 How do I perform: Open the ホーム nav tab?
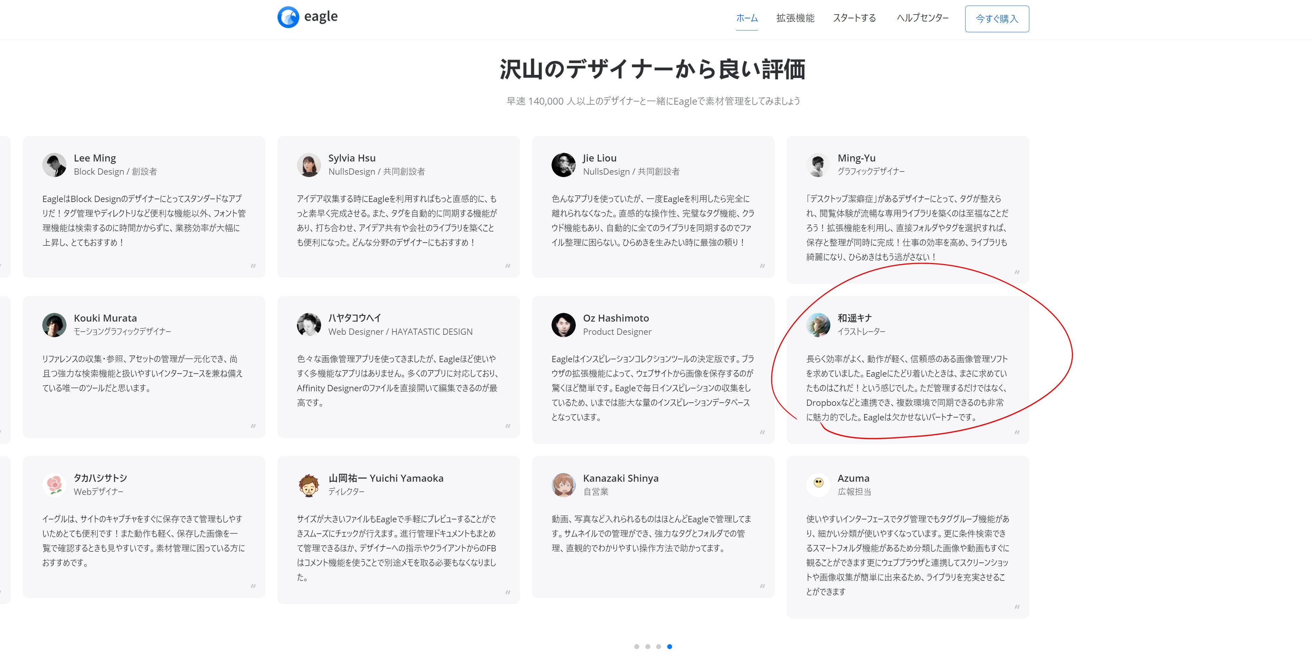point(747,18)
